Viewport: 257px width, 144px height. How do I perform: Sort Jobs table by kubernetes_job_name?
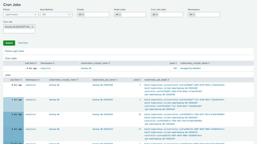[x=105, y=80]
